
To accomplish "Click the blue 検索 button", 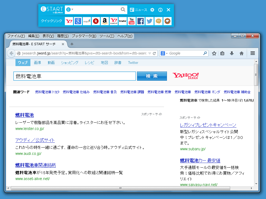I will (x=152, y=76).
